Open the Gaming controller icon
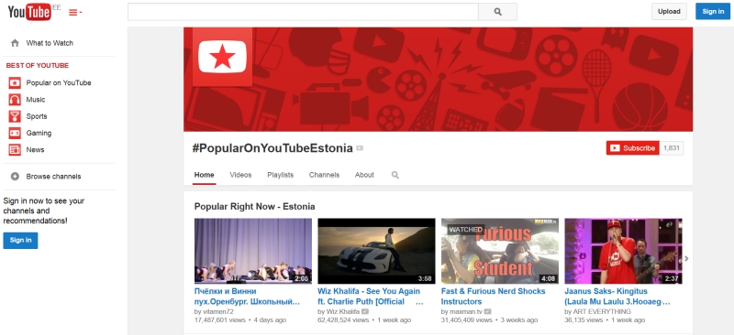Viewport: 734px width, 335px height. [x=15, y=133]
